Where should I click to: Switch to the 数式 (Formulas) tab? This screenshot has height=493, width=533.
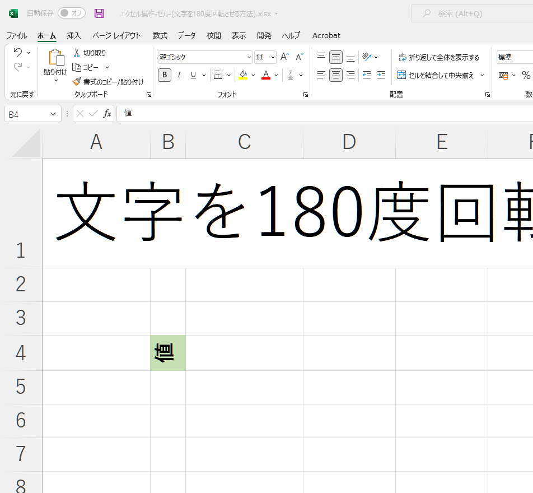tap(160, 35)
